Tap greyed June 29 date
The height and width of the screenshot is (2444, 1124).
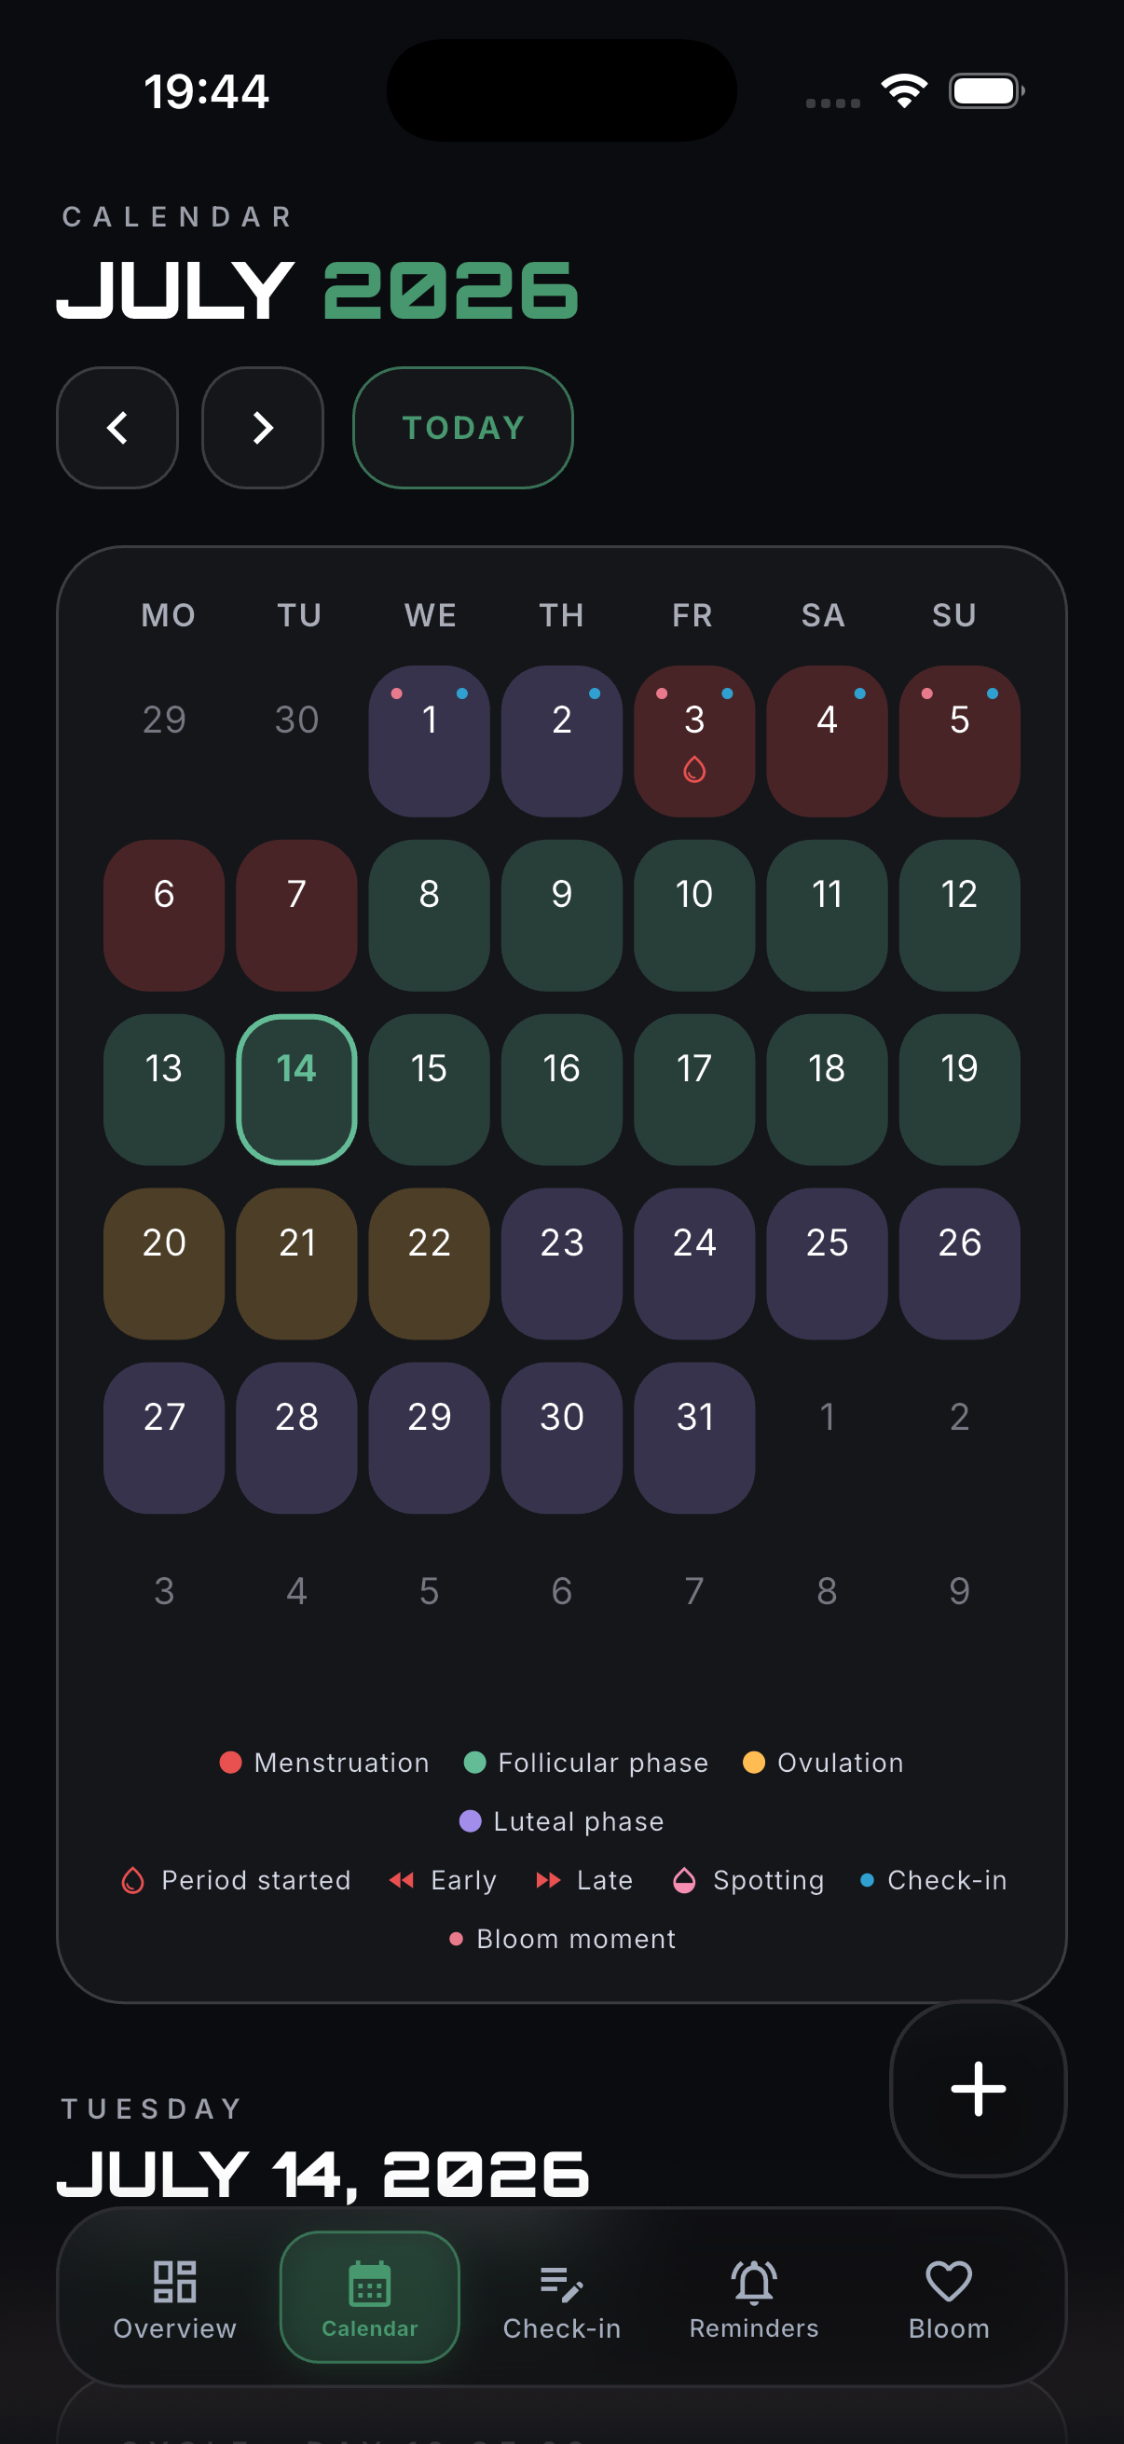[x=164, y=721]
